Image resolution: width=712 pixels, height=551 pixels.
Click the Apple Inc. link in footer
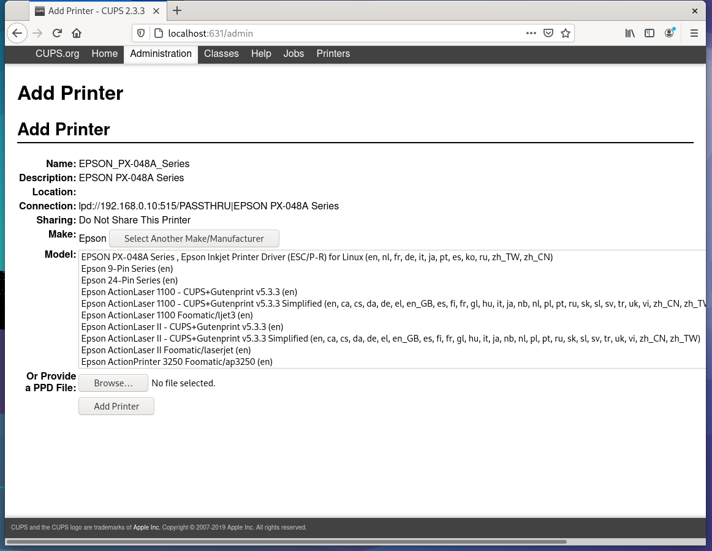click(x=146, y=527)
